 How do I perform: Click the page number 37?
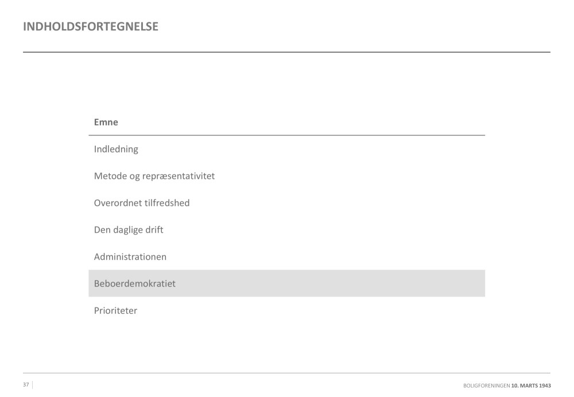click(26, 384)
